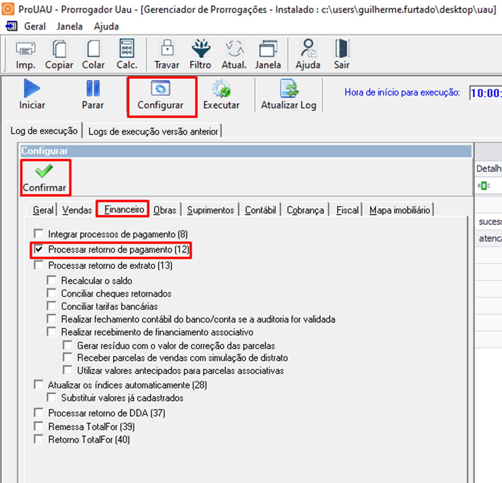This screenshot has height=483, width=502.
Task: Click the Imp. print icon
Action: point(25,49)
